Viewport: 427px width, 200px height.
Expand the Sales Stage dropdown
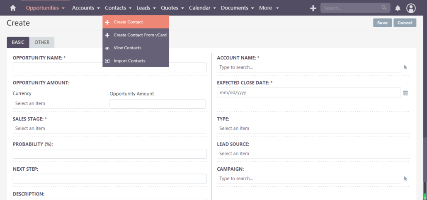click(109, 129)
